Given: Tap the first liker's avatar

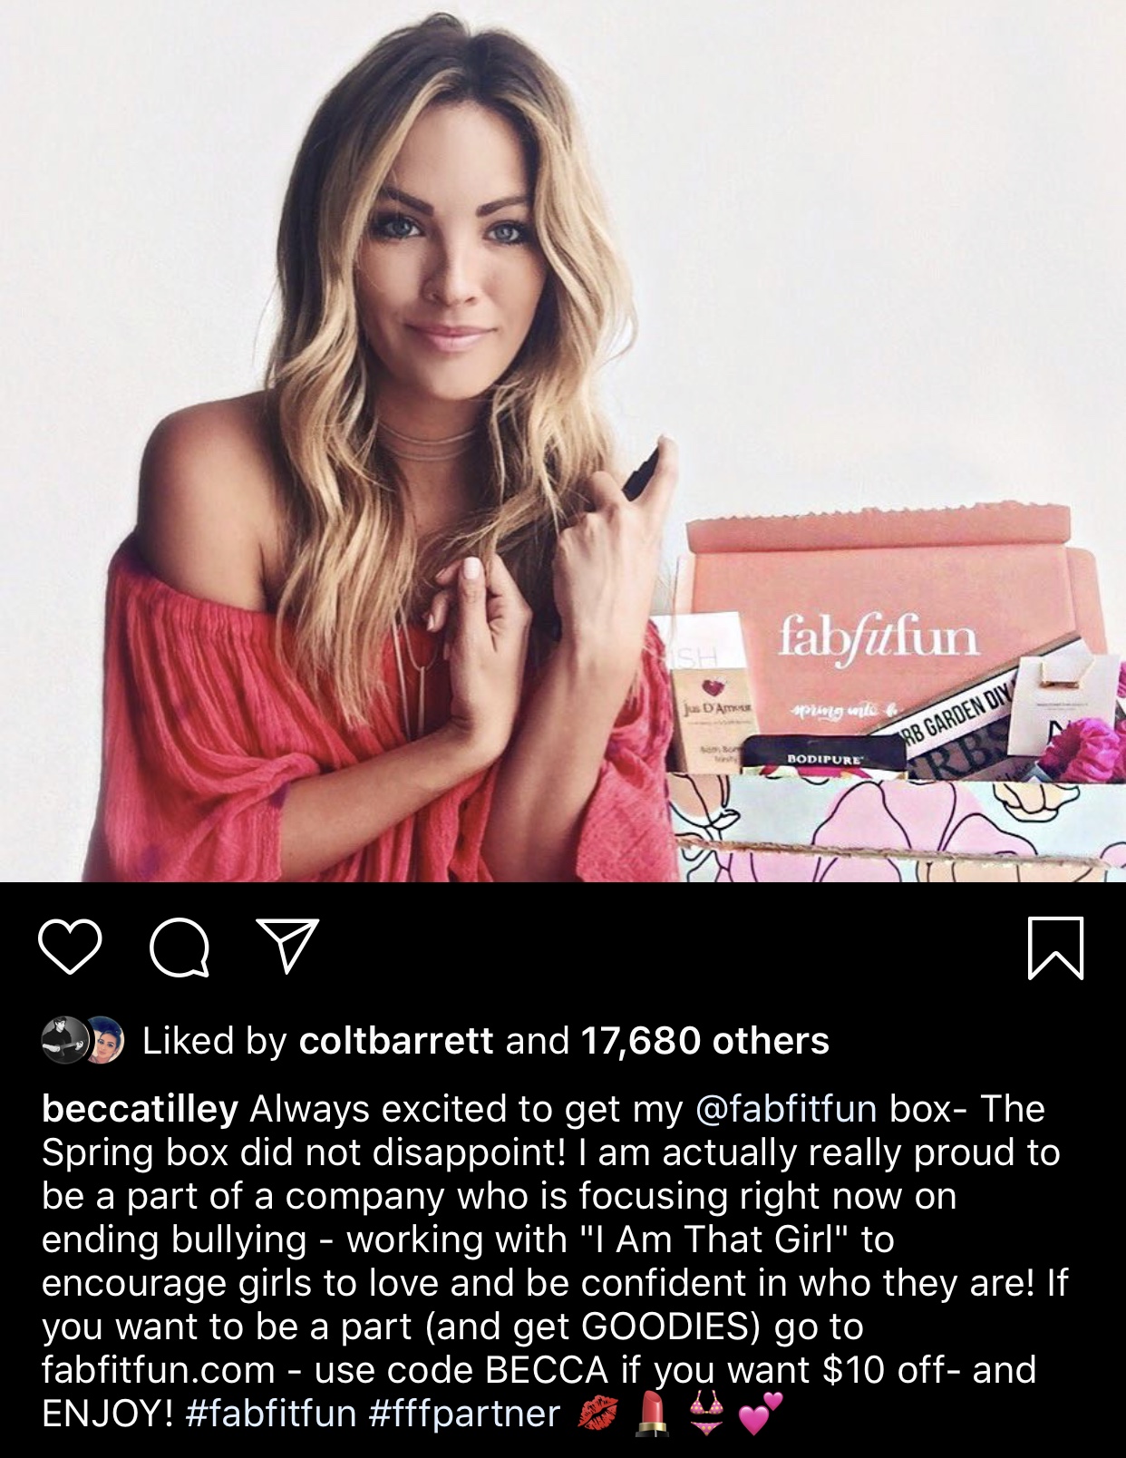Looking at the screenshot, I should pyautogui.click(x=63, y=1040).
